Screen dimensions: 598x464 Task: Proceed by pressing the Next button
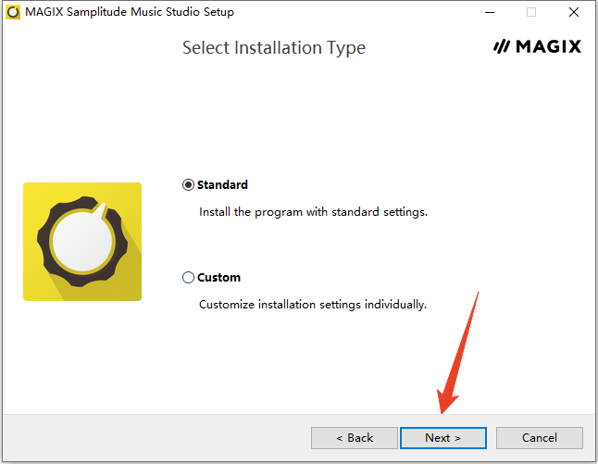(442, 437)
